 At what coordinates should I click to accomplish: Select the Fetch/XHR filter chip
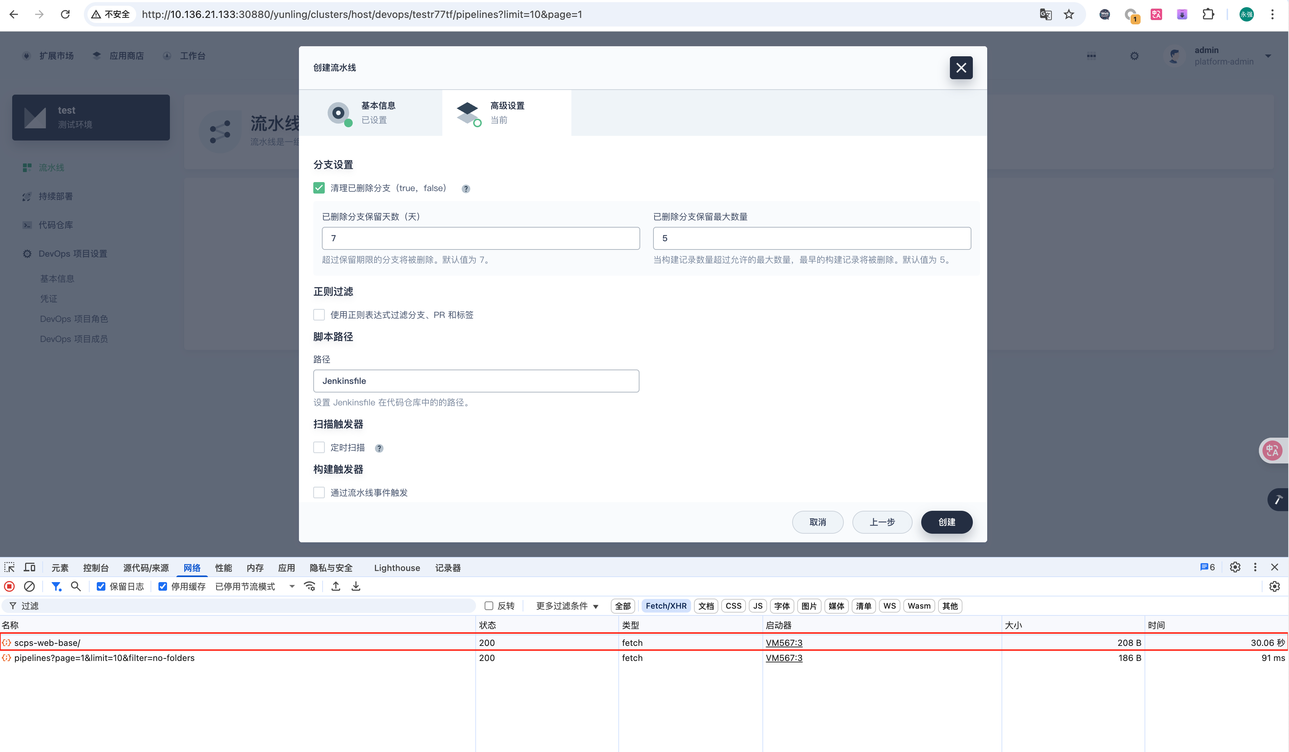666,606
